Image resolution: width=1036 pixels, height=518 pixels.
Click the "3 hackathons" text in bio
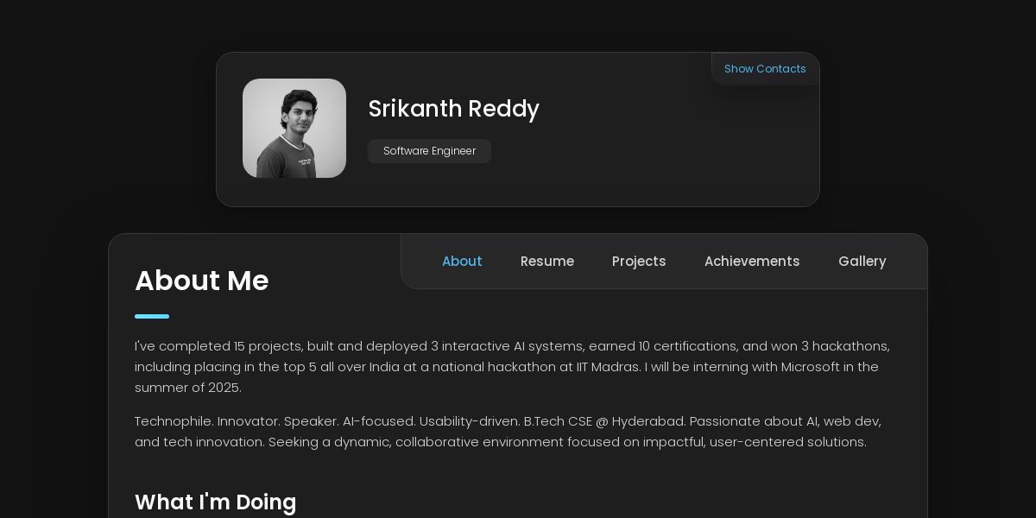844,346
